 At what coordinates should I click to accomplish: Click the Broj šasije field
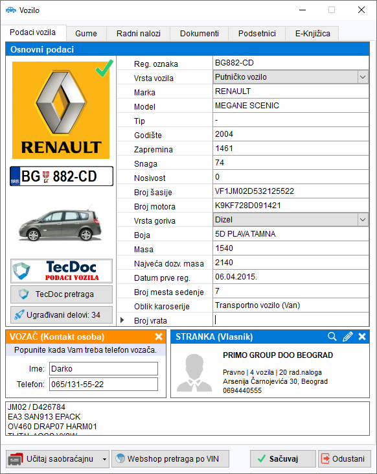(291, 191)
